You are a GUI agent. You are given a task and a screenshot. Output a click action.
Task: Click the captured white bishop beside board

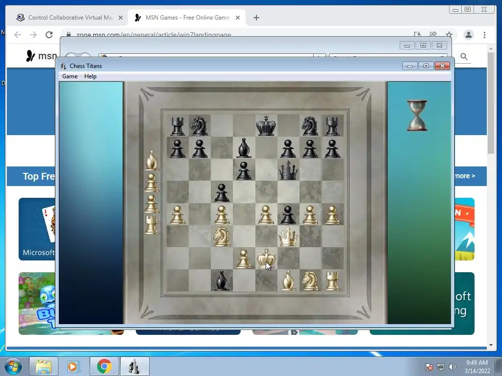pyautogui.click(x=151, y=160)
